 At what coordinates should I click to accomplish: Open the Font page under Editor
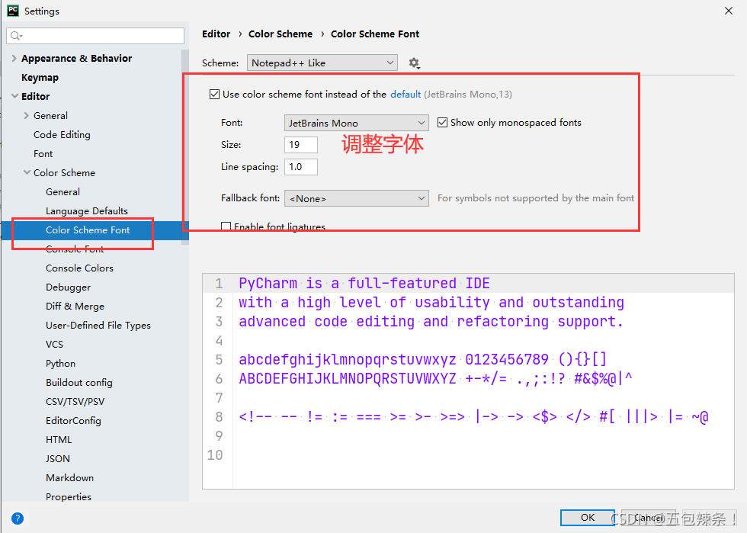click(43, 153)
